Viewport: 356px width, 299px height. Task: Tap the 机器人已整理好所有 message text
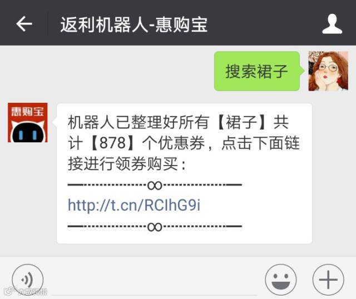139,122
